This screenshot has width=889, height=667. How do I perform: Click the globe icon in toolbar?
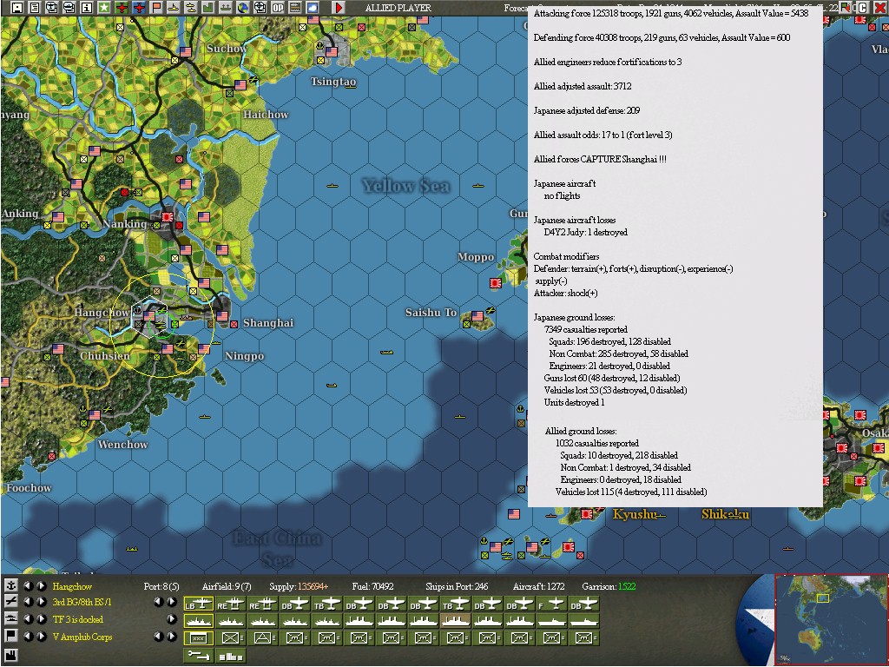click(x=243, y=8)
